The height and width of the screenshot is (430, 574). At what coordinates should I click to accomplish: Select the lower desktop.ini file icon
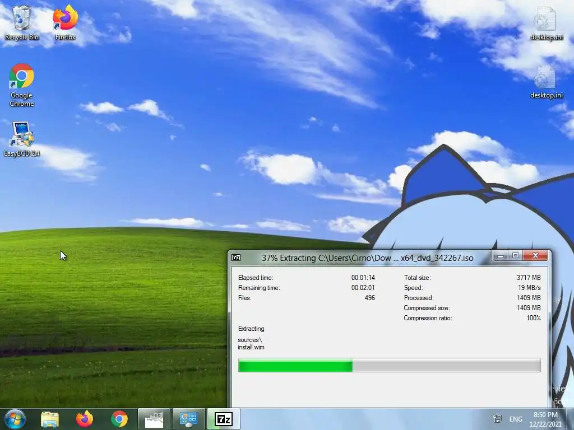(x=546, y=82)
